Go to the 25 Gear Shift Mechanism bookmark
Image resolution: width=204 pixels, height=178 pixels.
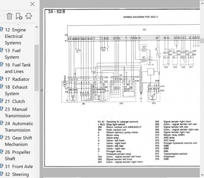click(18, 141)
